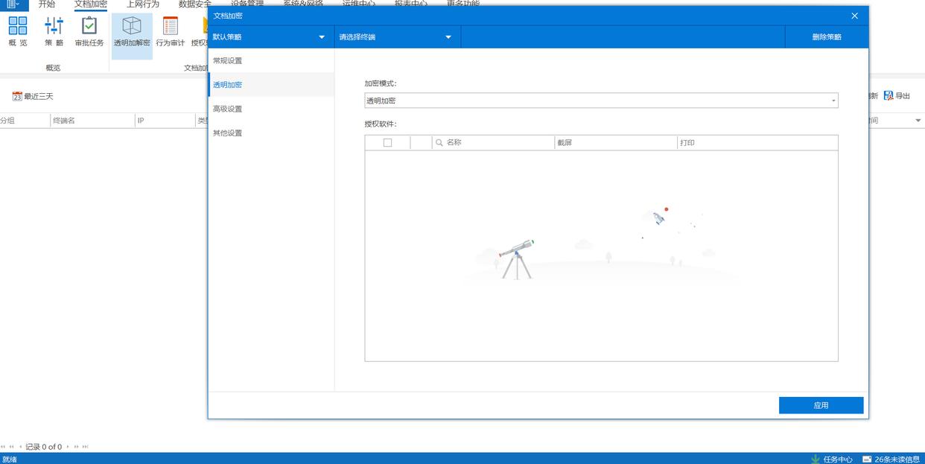Click the 终端名 column header
Image resolution: width=925 pixels, height=464 pixels.
pos(92,120)
